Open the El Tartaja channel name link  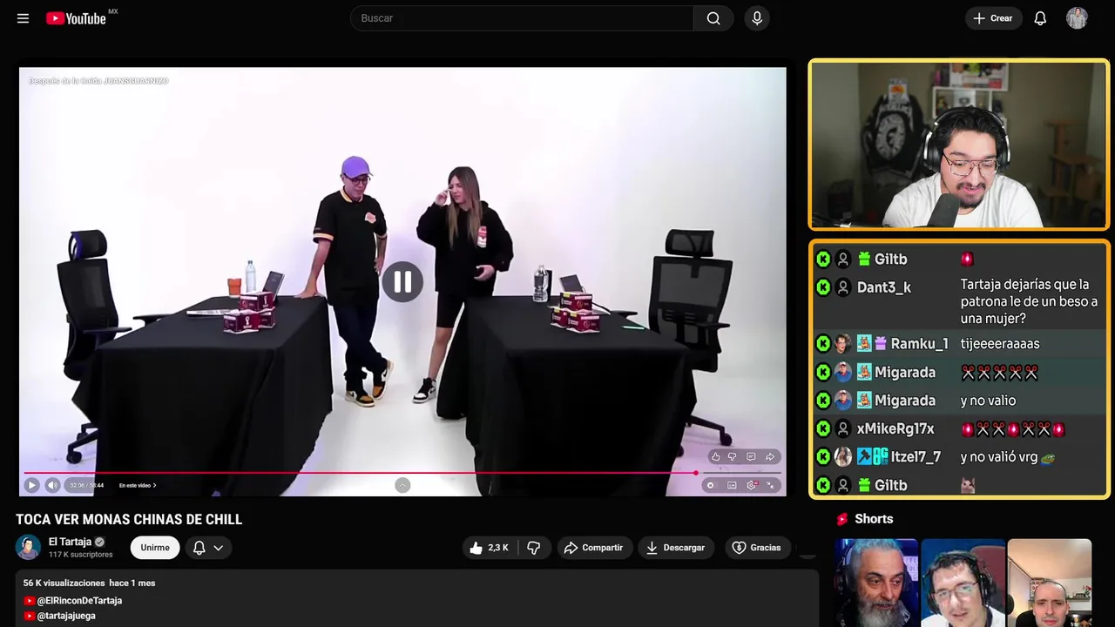pyautogui.click(x=70, y=542)
